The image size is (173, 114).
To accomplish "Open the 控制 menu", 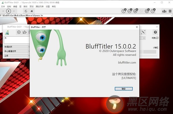I will [x=9, y=7].
